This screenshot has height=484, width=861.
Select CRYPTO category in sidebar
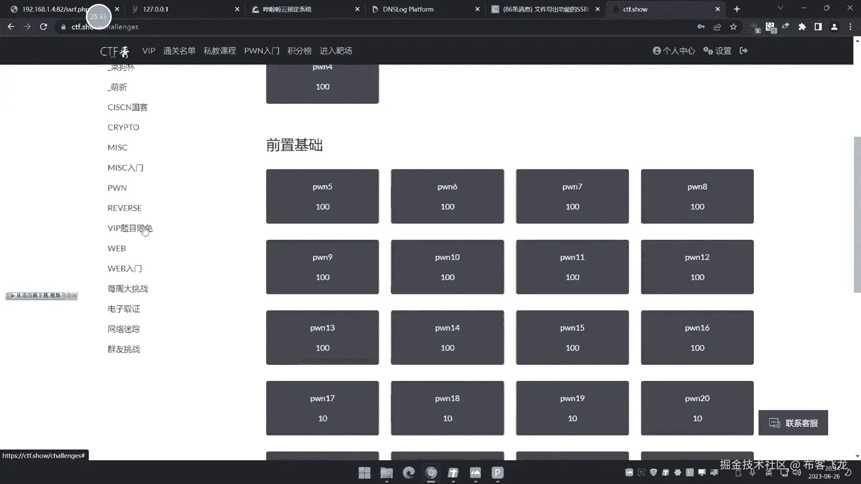(123, 127)
